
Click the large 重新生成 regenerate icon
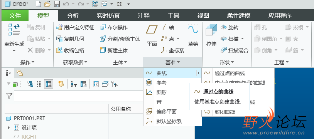coord(14,30)
